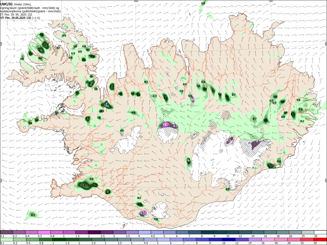The image size is (327, 245).
Task: Click the UWC/IG title text
Action: coord(6,4)
